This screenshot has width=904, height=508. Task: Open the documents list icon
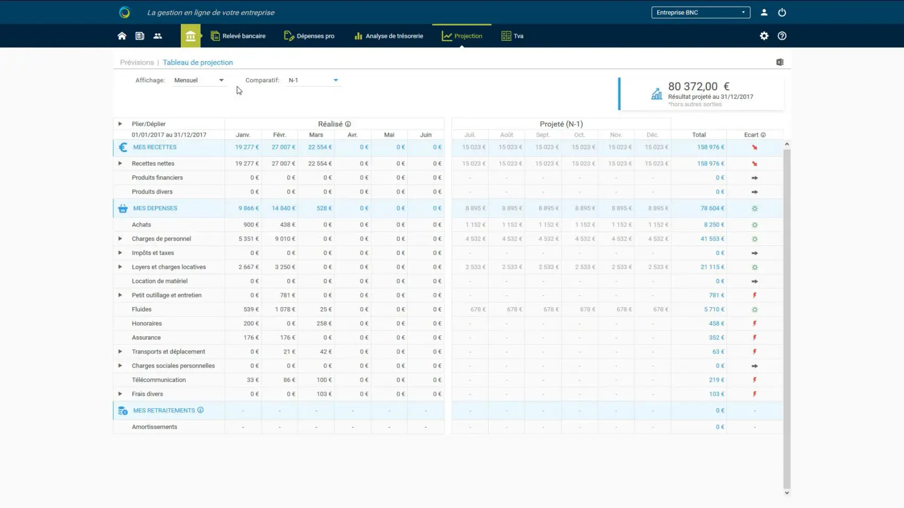pyautogui.click(x=140, y=36)
